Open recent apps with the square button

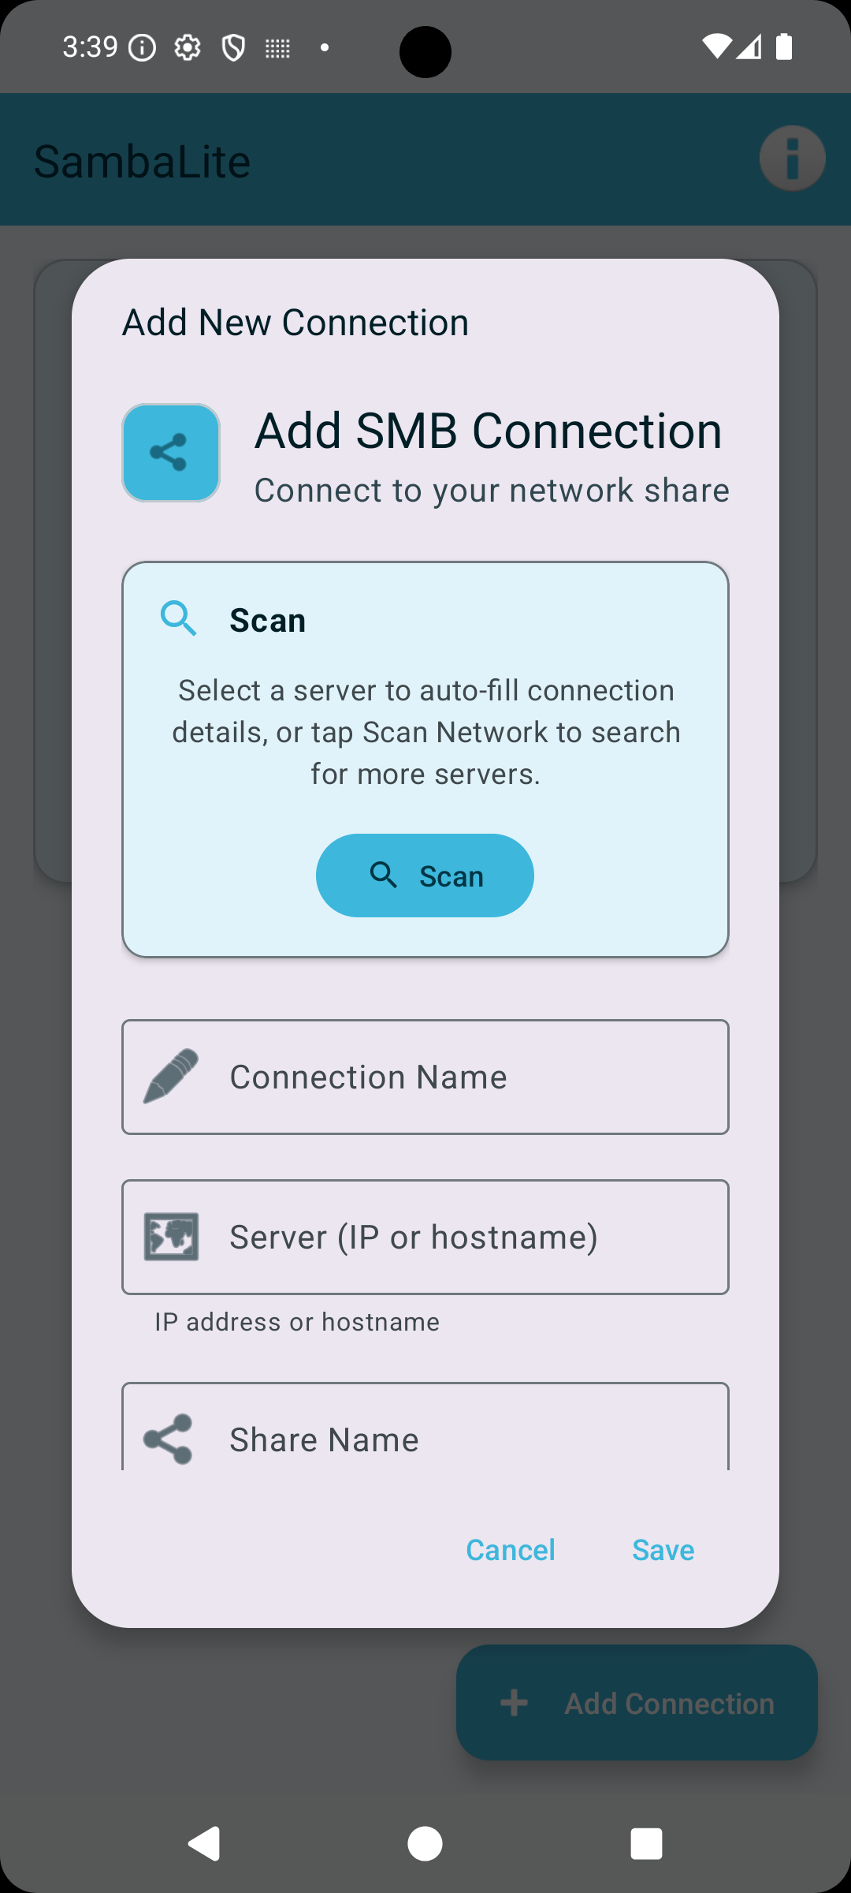click(646, 1844)
